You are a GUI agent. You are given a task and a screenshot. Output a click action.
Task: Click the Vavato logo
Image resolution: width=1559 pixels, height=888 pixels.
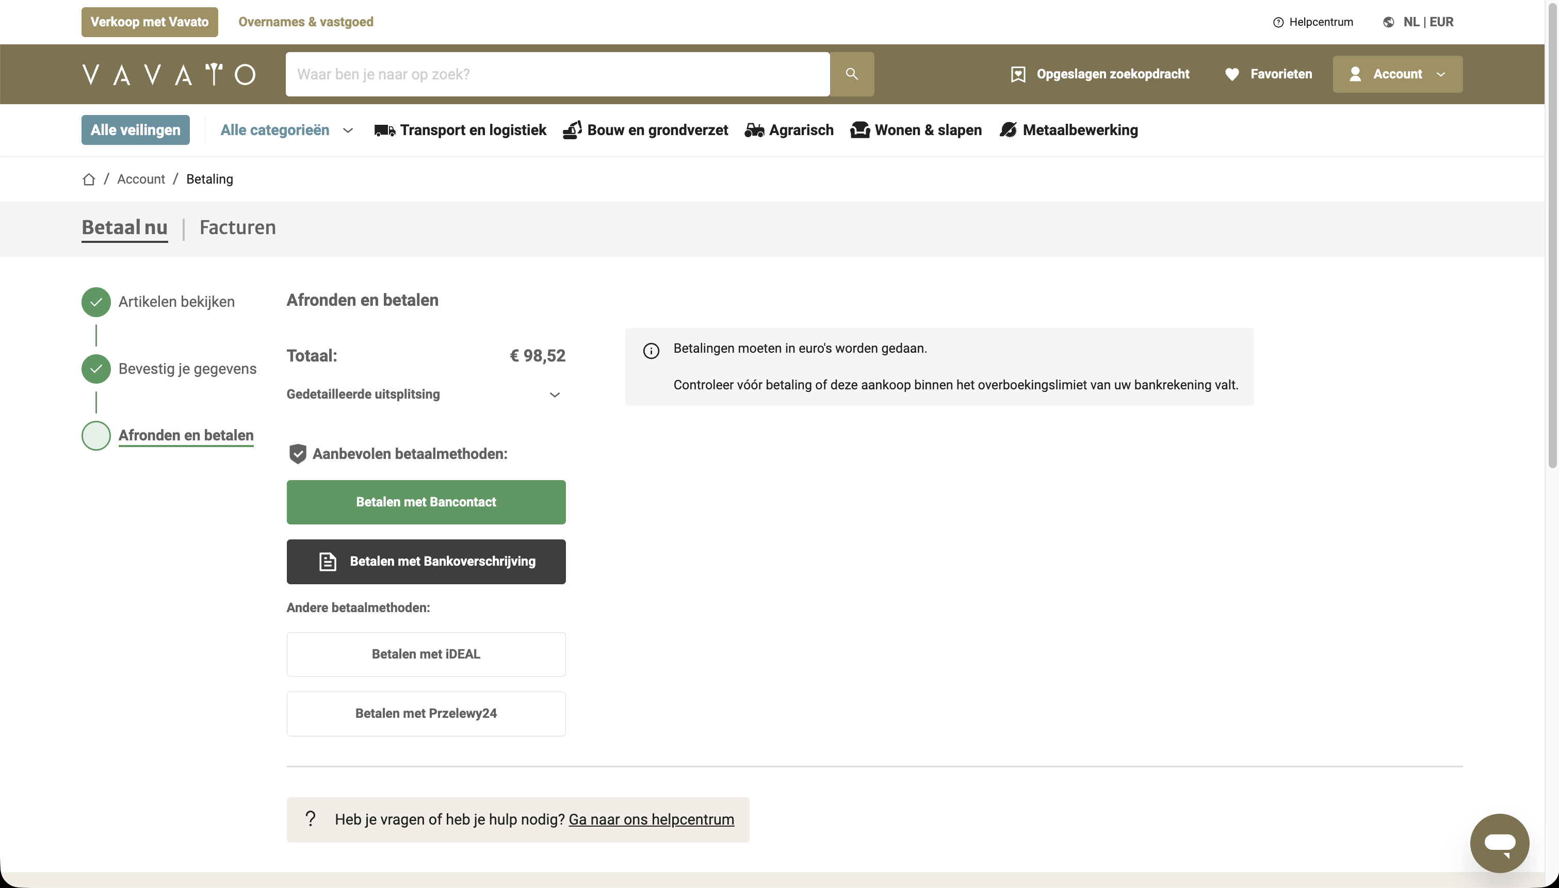pyautogui.click(x=169, y=74)
